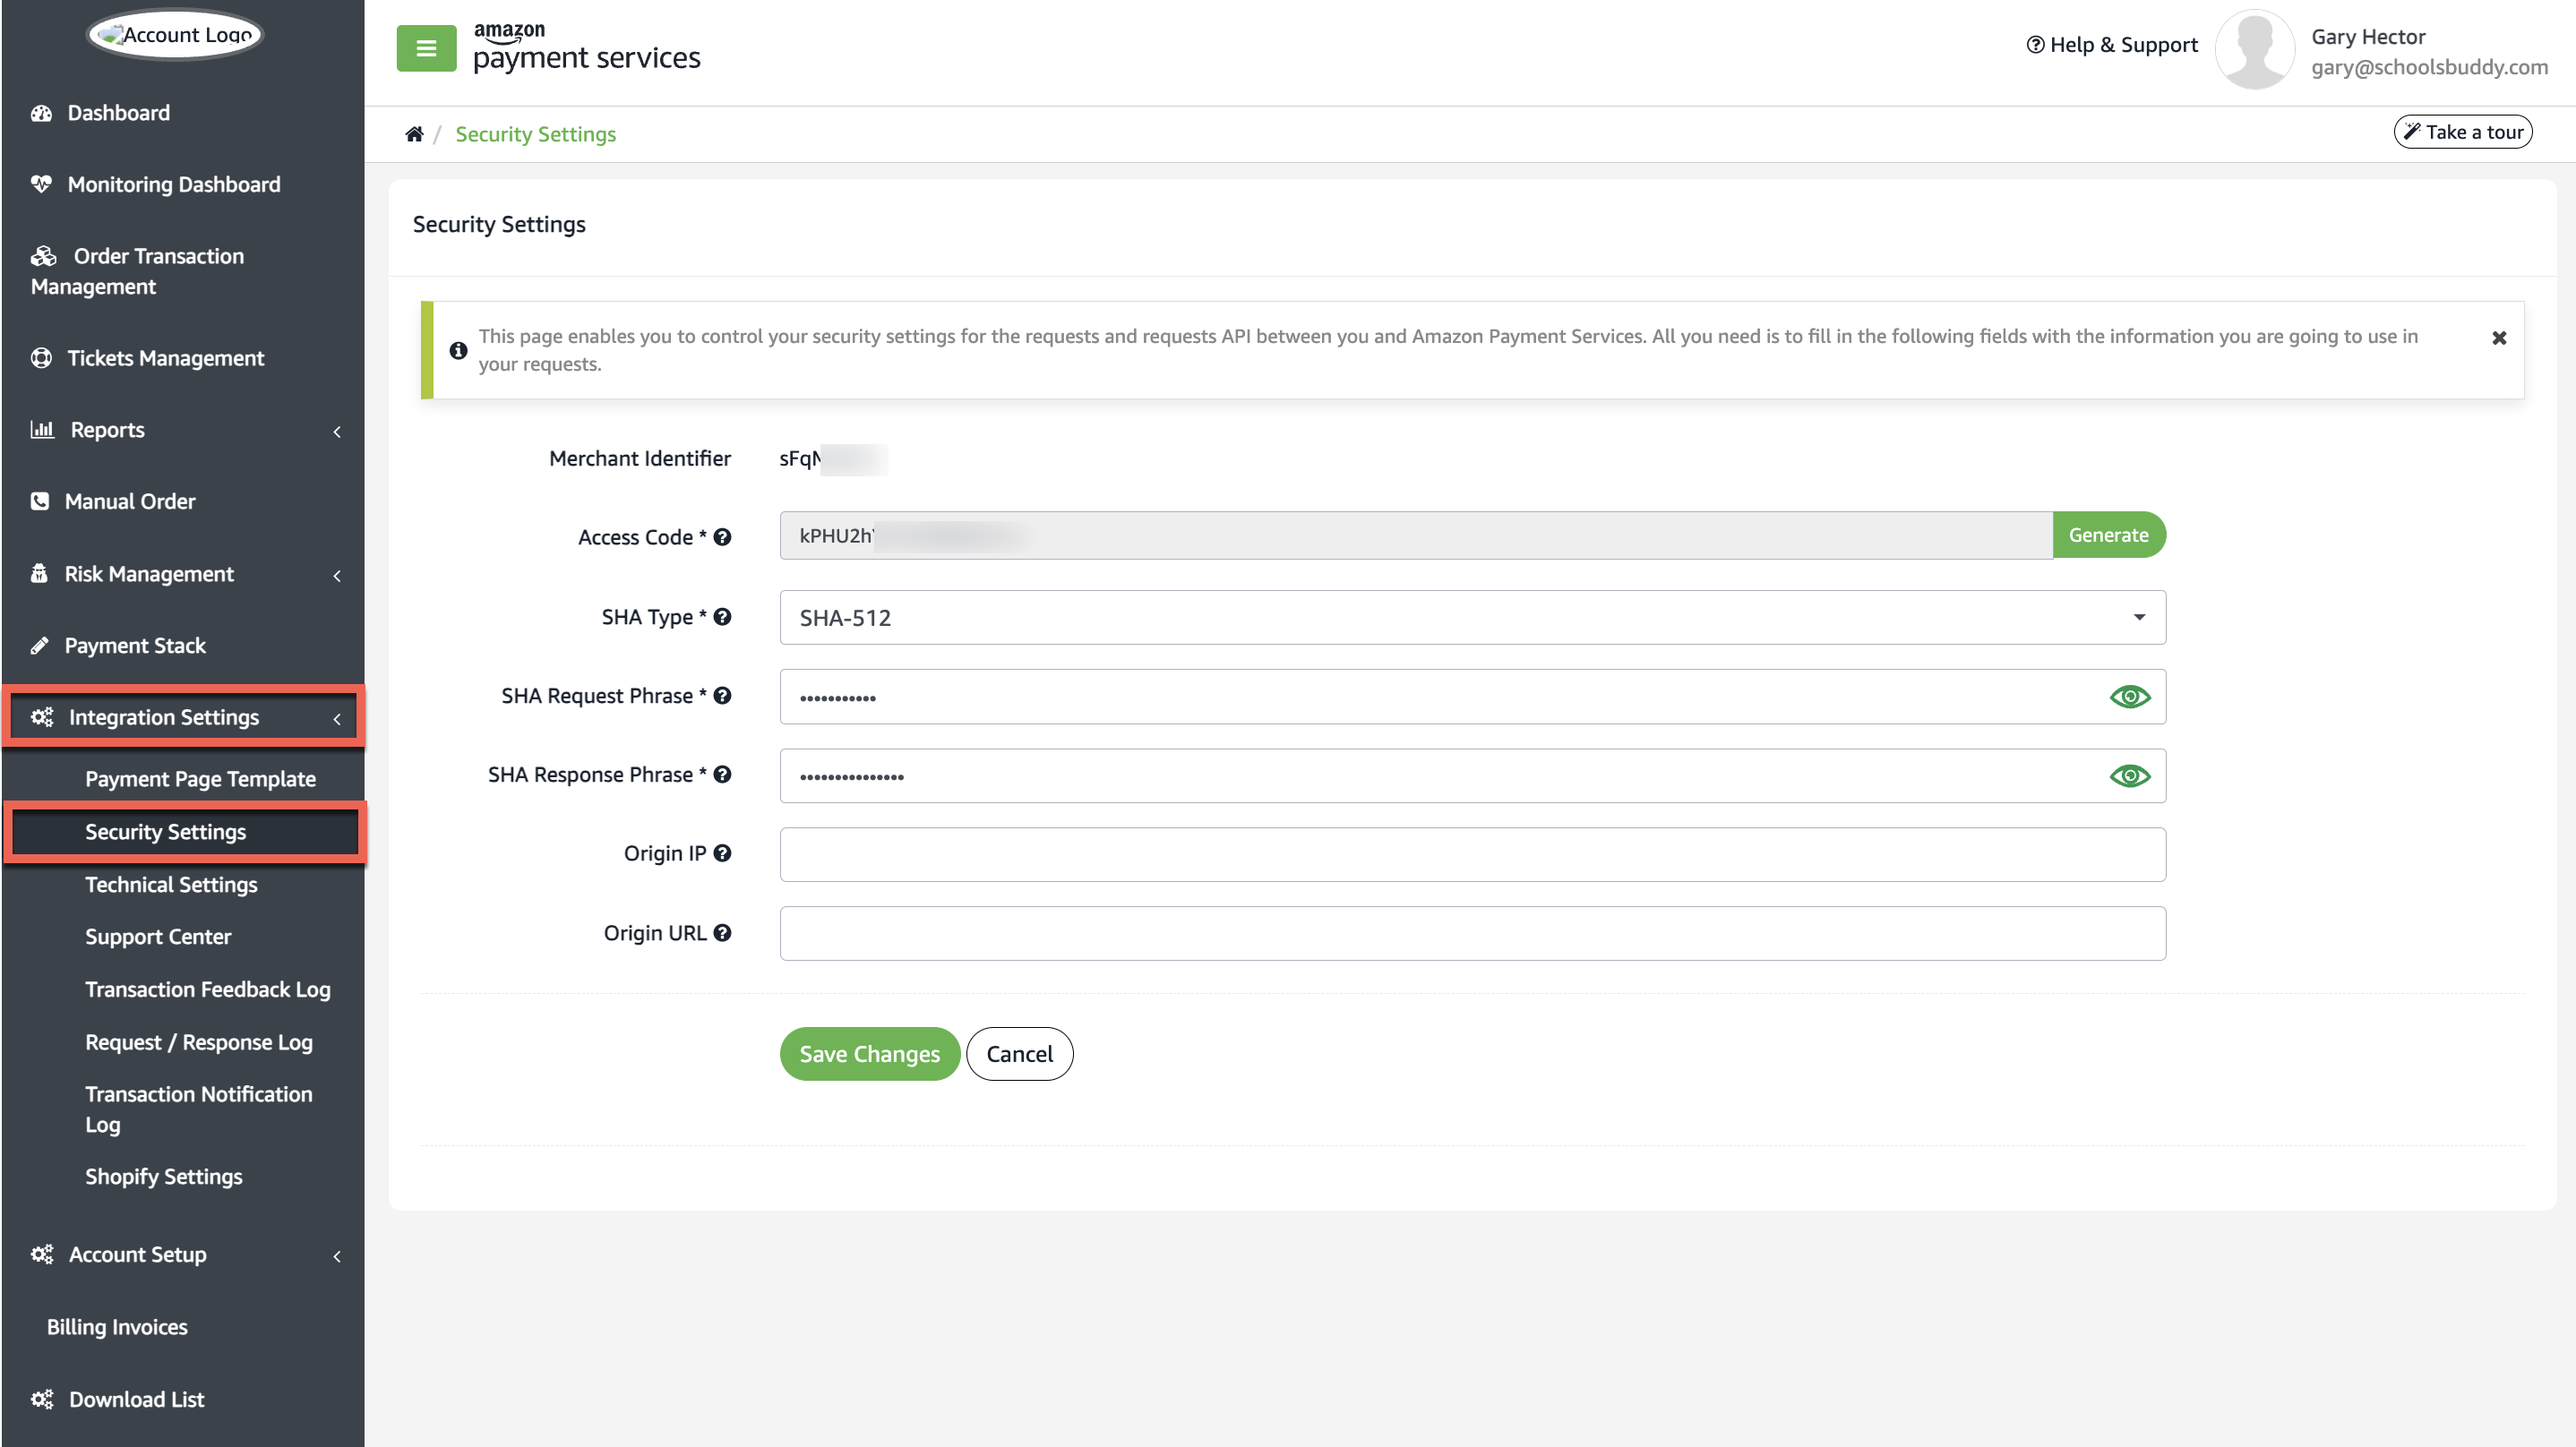Click the info icon in the notice banner
The height and width of the screenshot is (1447, 2576).
(458, 350)
